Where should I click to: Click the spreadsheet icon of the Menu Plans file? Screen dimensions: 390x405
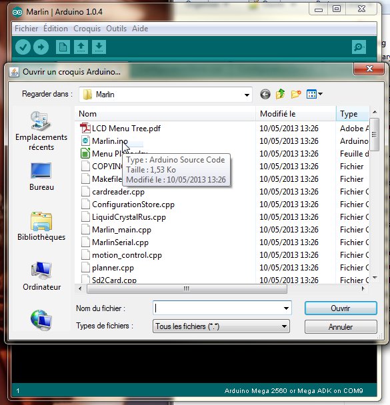85,154
